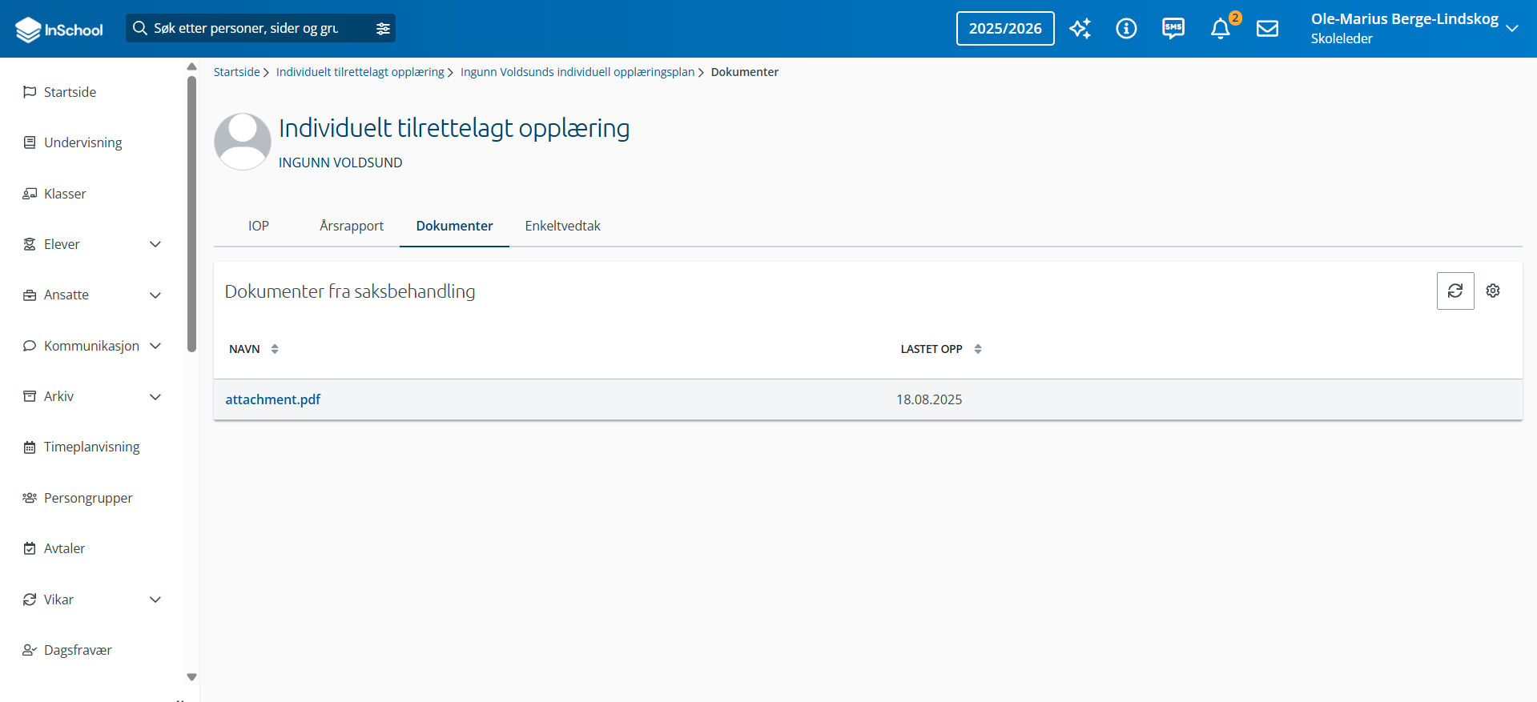Open Timeplanvisning in sidebar

[92, 447]
